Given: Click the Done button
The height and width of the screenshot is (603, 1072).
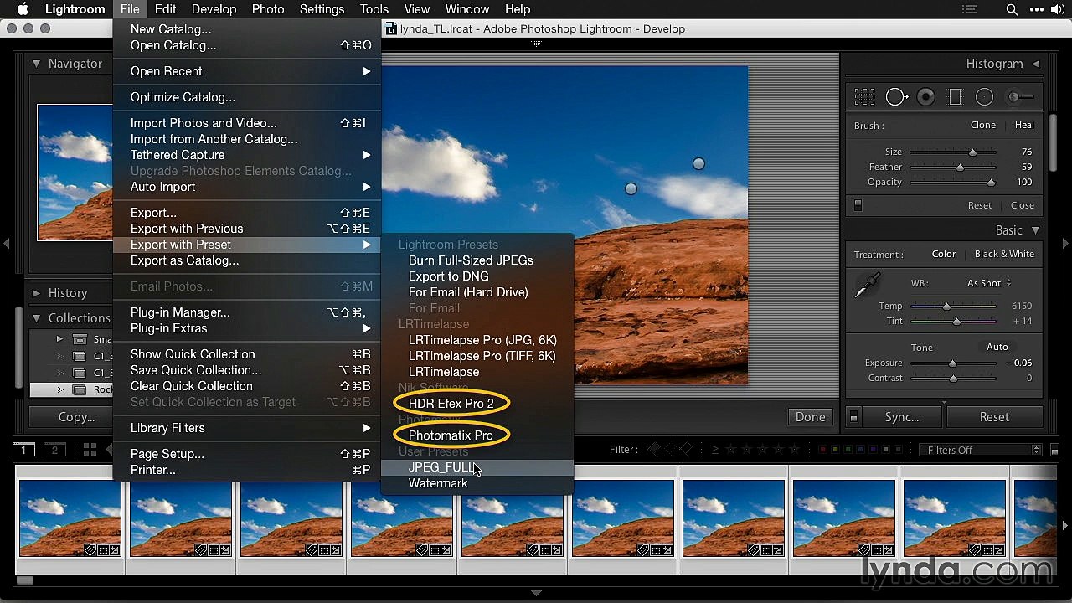Looking at the screenshot, I should tap(810, 416).
